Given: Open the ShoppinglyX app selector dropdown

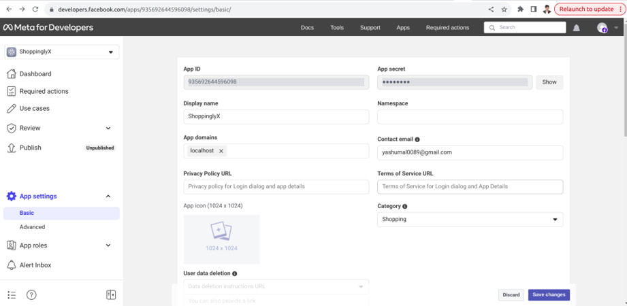Looking at the screenshot, I should click(61, 52).
